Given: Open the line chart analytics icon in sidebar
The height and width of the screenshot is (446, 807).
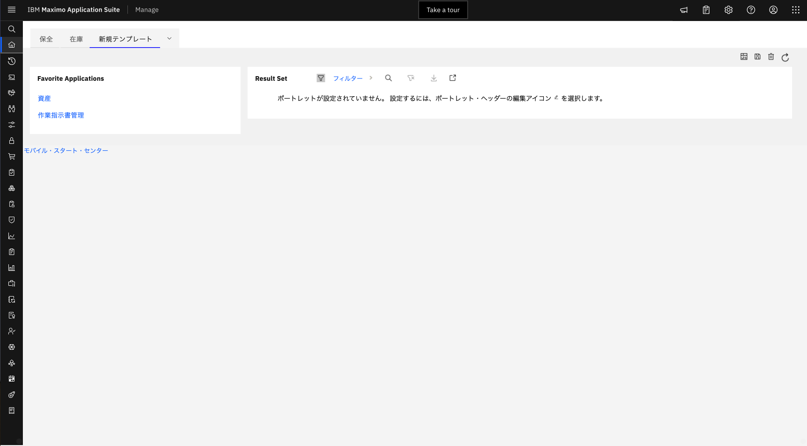Looking at the screenshot, I should pos(12,236).
